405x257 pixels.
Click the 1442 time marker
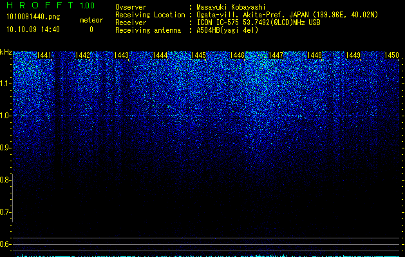tap(82, 55)
